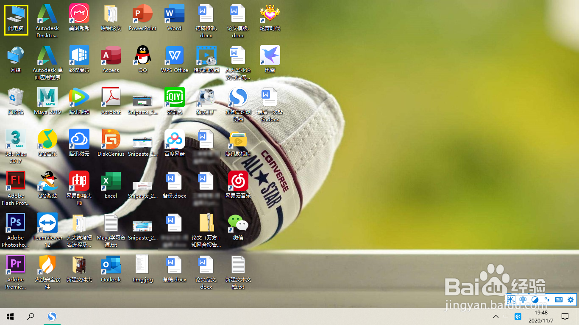This screenshot has height=325, width=579.
Task: Select the DiskGenius shortcut
Action: pos(111,143)
